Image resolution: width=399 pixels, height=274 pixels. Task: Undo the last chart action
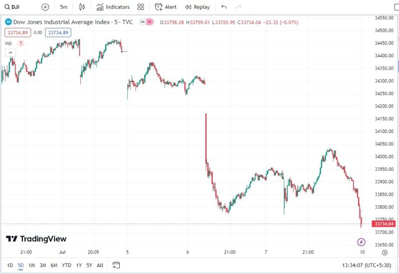point(224,7)
